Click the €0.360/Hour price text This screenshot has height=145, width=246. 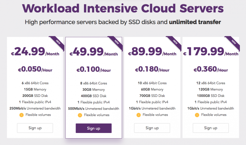[x=211, y=69]
